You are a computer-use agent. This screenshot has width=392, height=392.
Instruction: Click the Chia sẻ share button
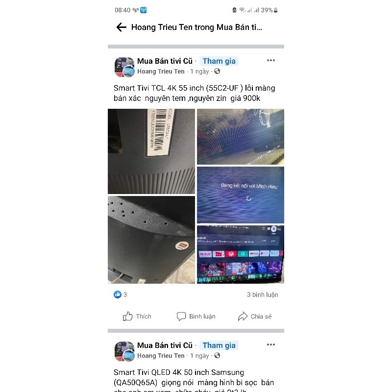(255, 316)
